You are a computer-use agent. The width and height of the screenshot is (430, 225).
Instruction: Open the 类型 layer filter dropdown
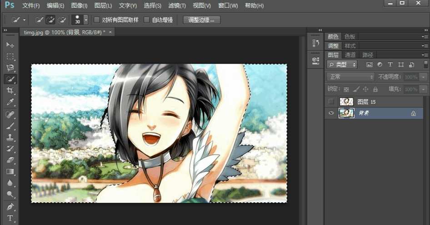(x=342, y=65)
